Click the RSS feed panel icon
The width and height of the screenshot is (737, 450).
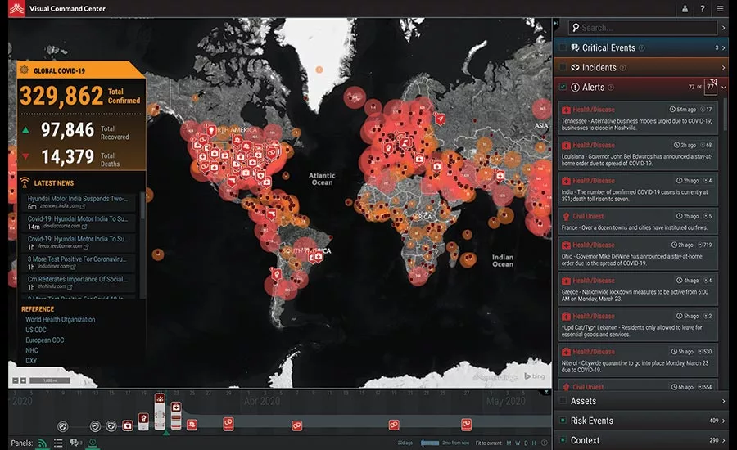tap(42, 443)
